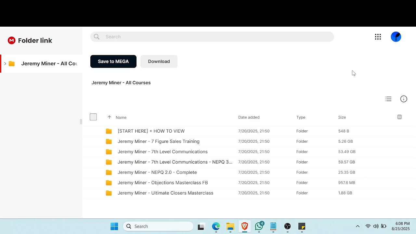Click folder icon for 7 Figure Sales Training
The image size is (416, 234).
[109, 141]
